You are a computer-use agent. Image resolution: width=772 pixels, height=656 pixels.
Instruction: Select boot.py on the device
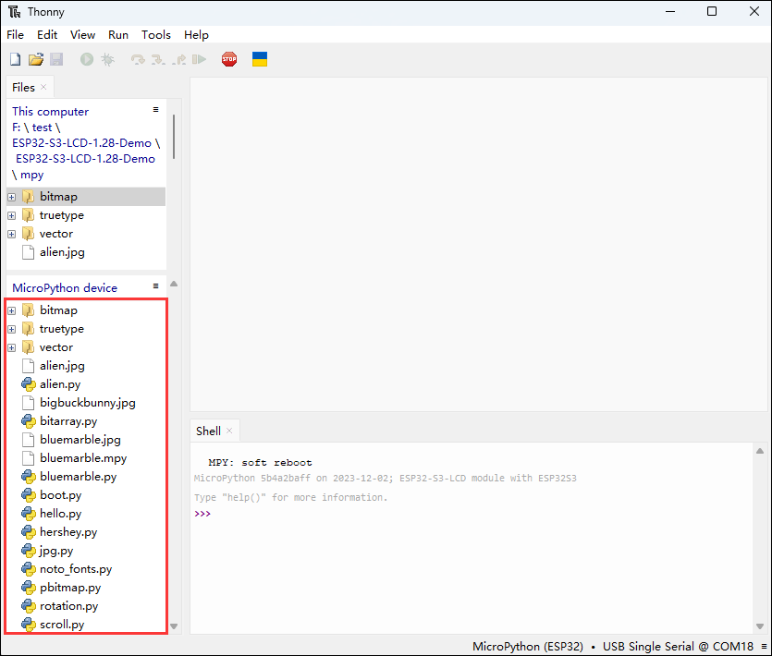click(x=61, y=495)
